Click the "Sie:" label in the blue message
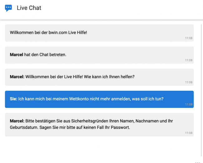This screenshot has height=163, width=203. point(13,99)
